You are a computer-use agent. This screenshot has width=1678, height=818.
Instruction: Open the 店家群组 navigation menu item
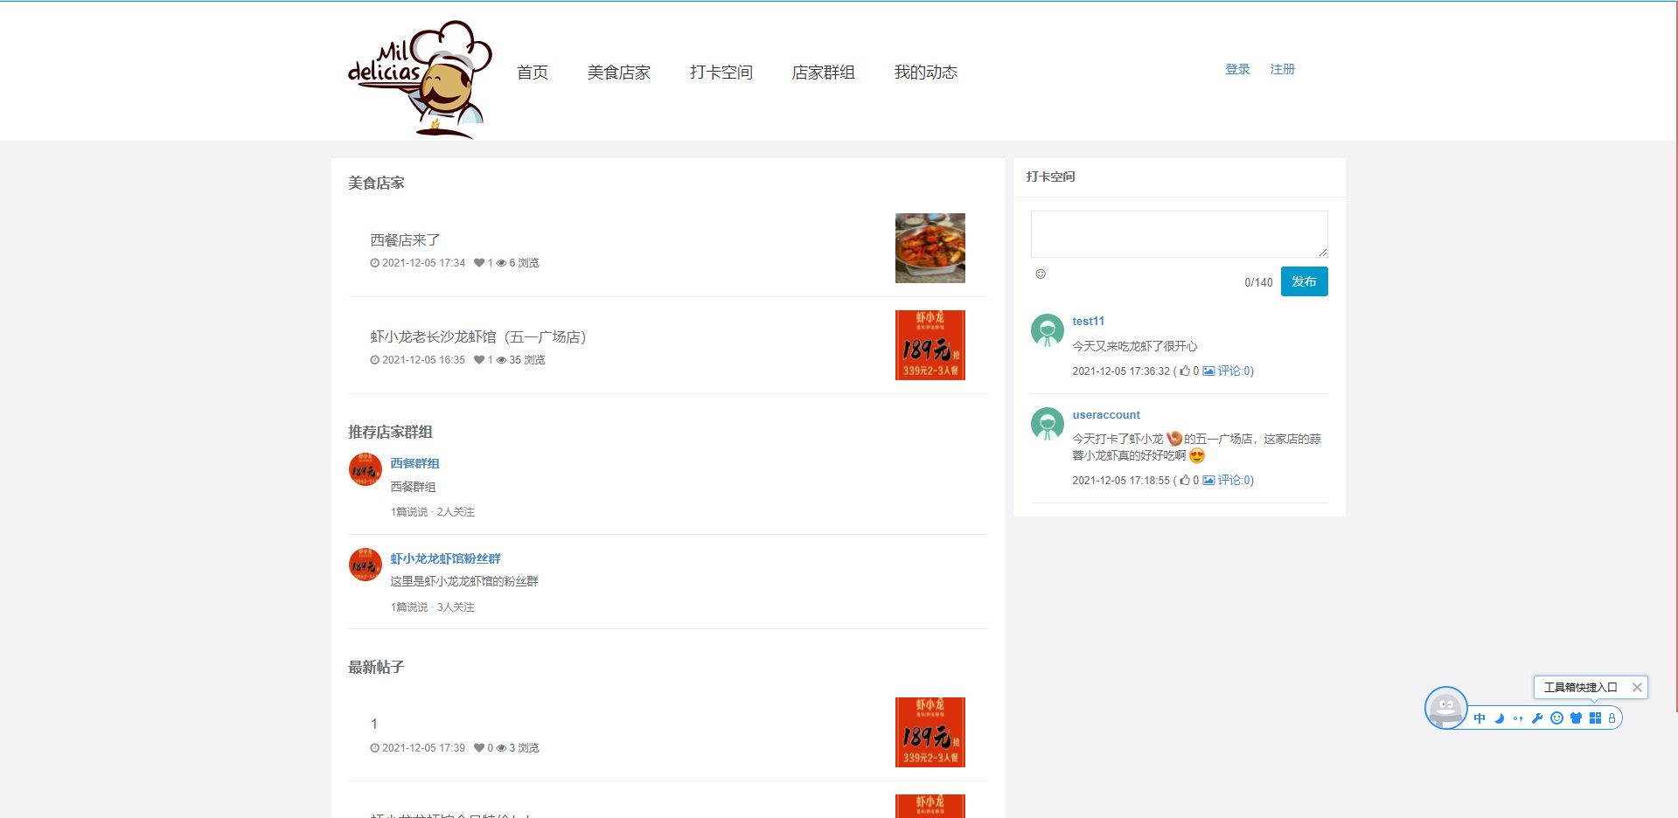pyautogui.click(x=823, y=73)
